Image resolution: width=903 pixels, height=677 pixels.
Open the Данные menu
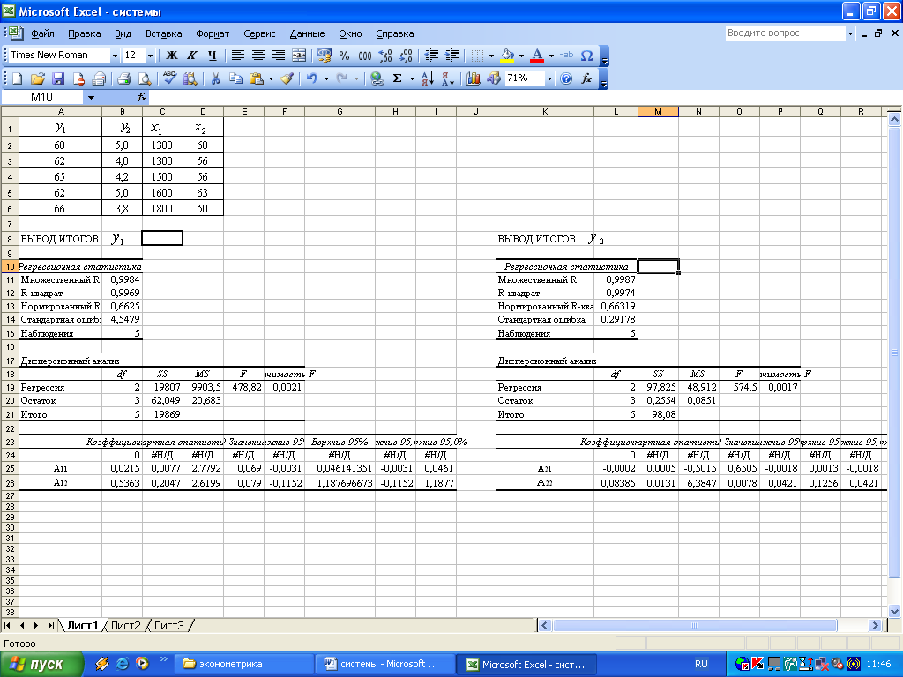[x=307, y=33]
